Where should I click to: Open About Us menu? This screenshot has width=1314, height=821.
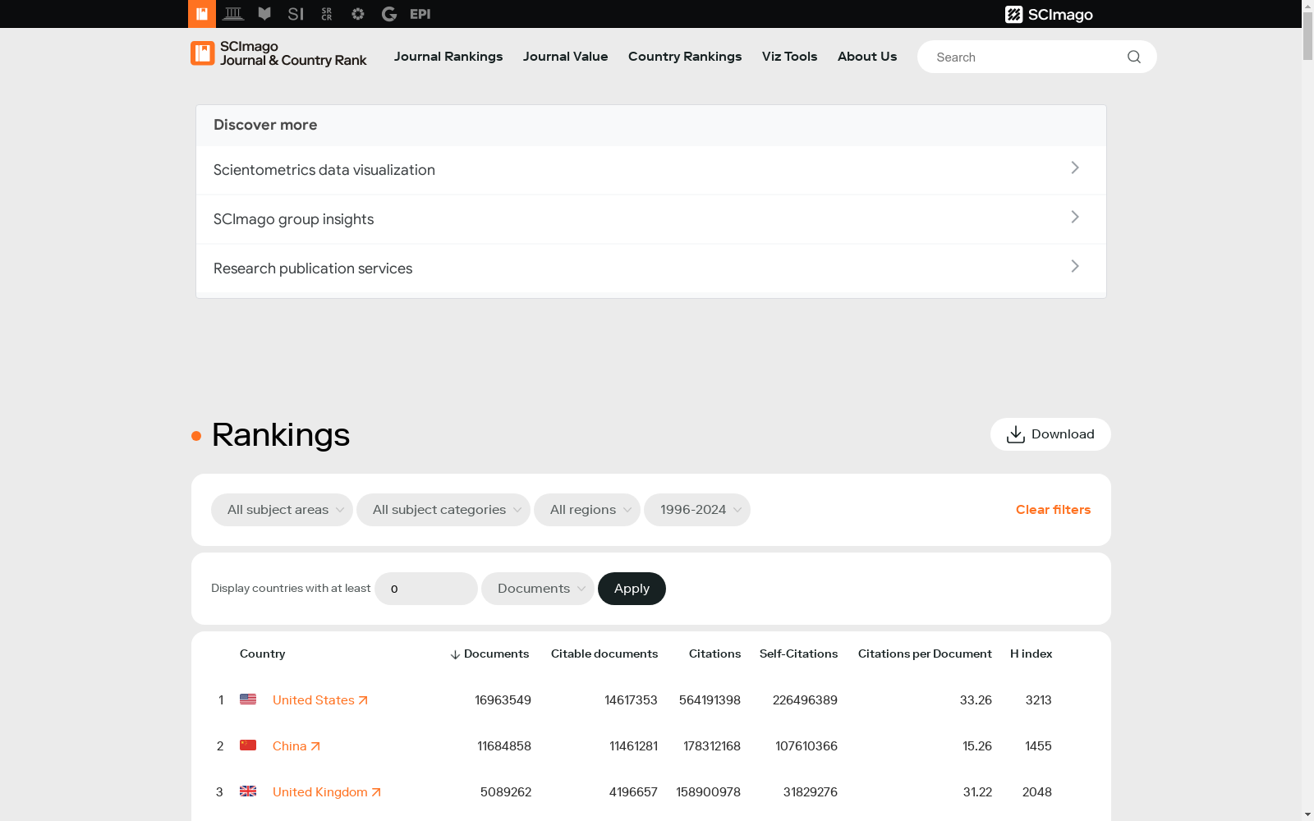pyautogui.click(x=867, y=57)
